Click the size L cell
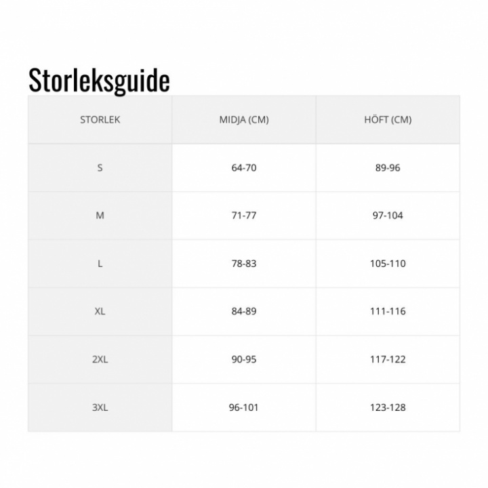488x488 pixels. coord(100,264)
